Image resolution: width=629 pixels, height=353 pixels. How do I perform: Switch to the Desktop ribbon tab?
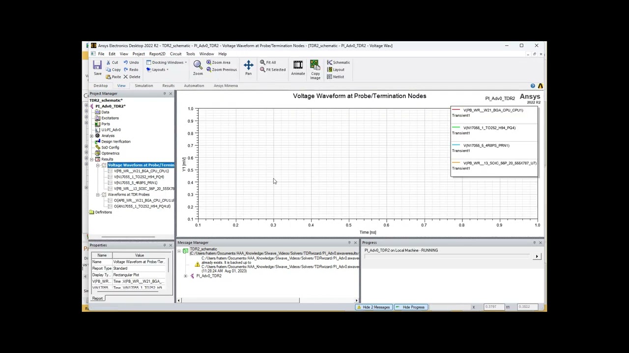(x=100, y=86)
